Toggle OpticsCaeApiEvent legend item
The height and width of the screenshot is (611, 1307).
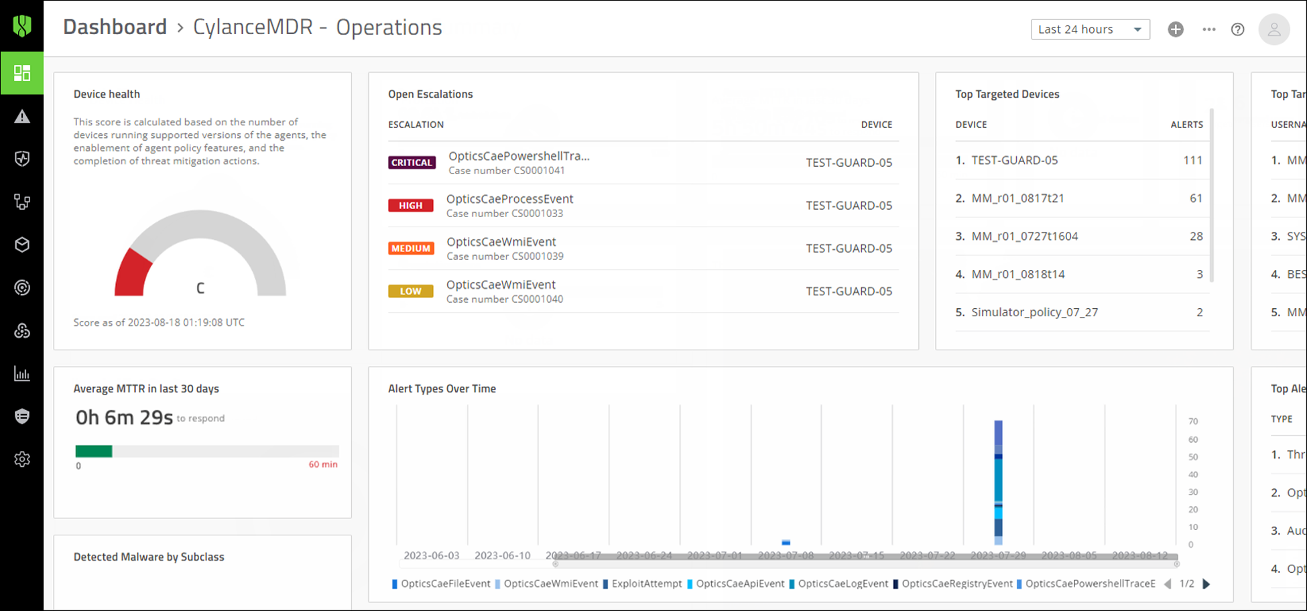pos(736,584)
